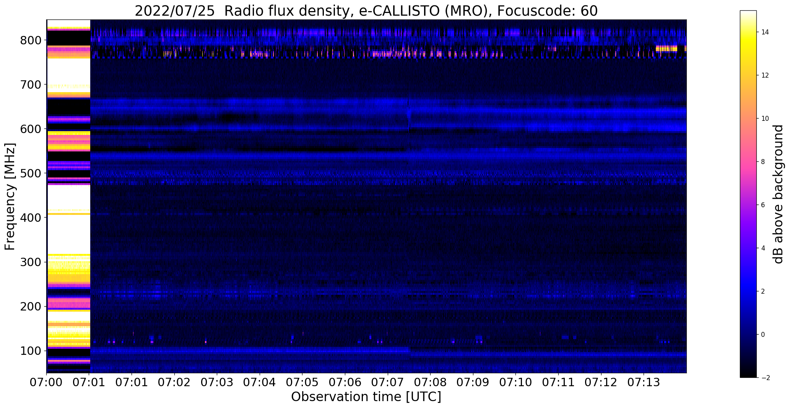Select the 07:06 time tick label

click(x=345, y=382)
